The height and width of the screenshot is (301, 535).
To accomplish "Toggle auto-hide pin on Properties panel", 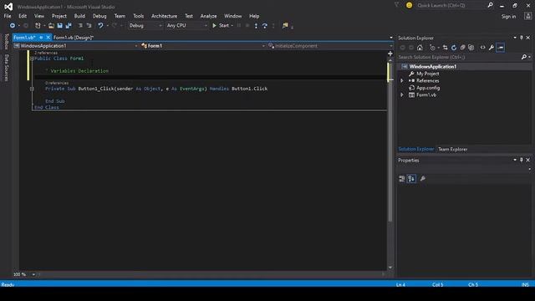I will pos(522,160).
